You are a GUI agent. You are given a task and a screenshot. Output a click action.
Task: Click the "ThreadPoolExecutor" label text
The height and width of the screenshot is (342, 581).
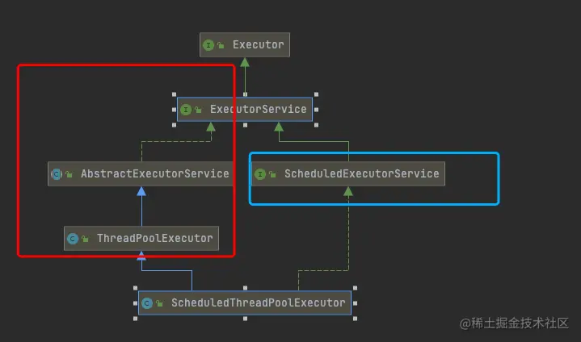point(155,238)
